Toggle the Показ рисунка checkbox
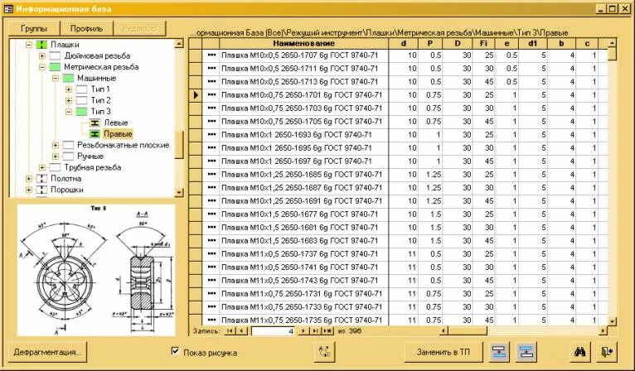 pyautogui.click(x=175, y=351)
